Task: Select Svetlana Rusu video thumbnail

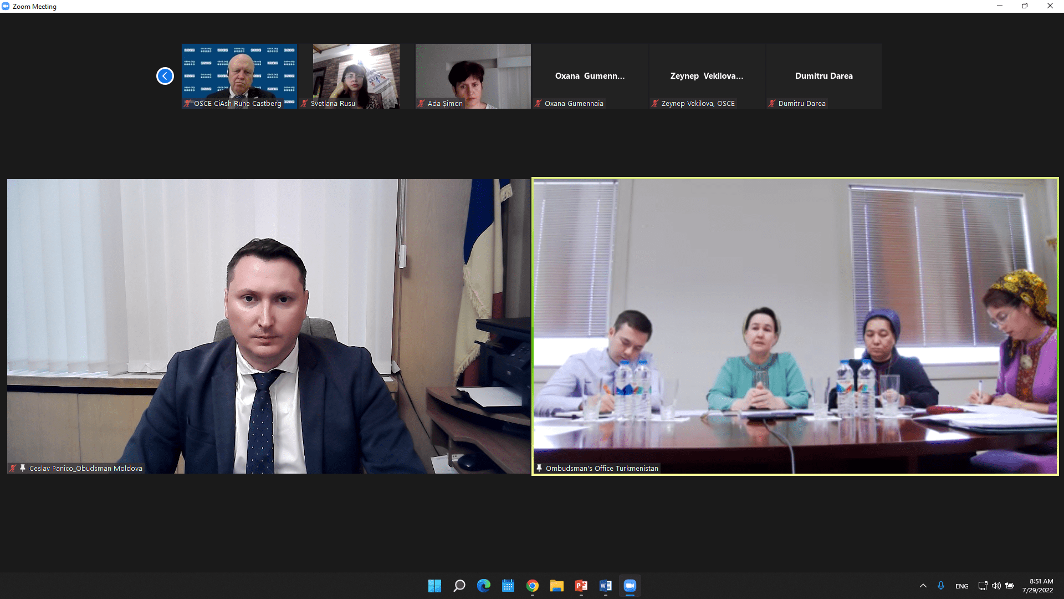Action: tap(356, 76)
